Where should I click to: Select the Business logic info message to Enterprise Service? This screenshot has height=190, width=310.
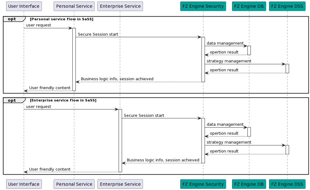point(163,160)
